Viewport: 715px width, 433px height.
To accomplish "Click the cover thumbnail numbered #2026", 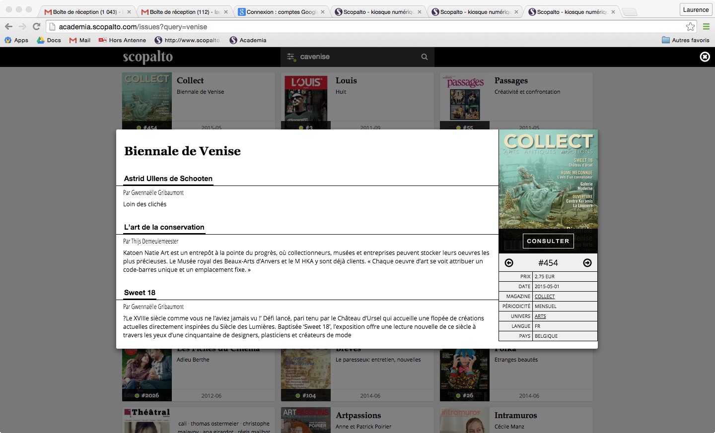I will click(x=147, y=375).
